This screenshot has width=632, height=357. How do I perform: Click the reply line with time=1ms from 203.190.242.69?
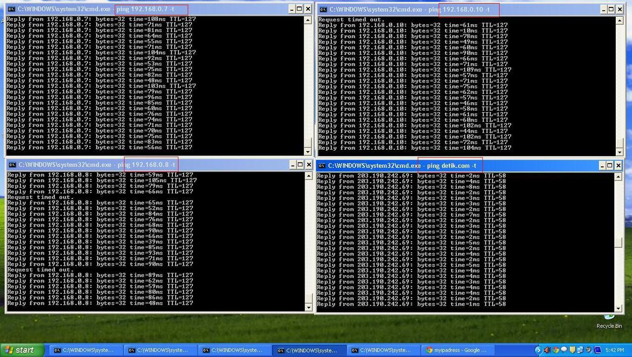[x=411, y=304]
